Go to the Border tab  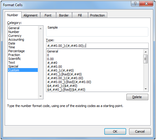pos(64,15)
